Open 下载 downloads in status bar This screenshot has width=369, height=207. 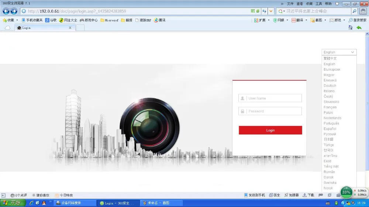pos(308,195)
